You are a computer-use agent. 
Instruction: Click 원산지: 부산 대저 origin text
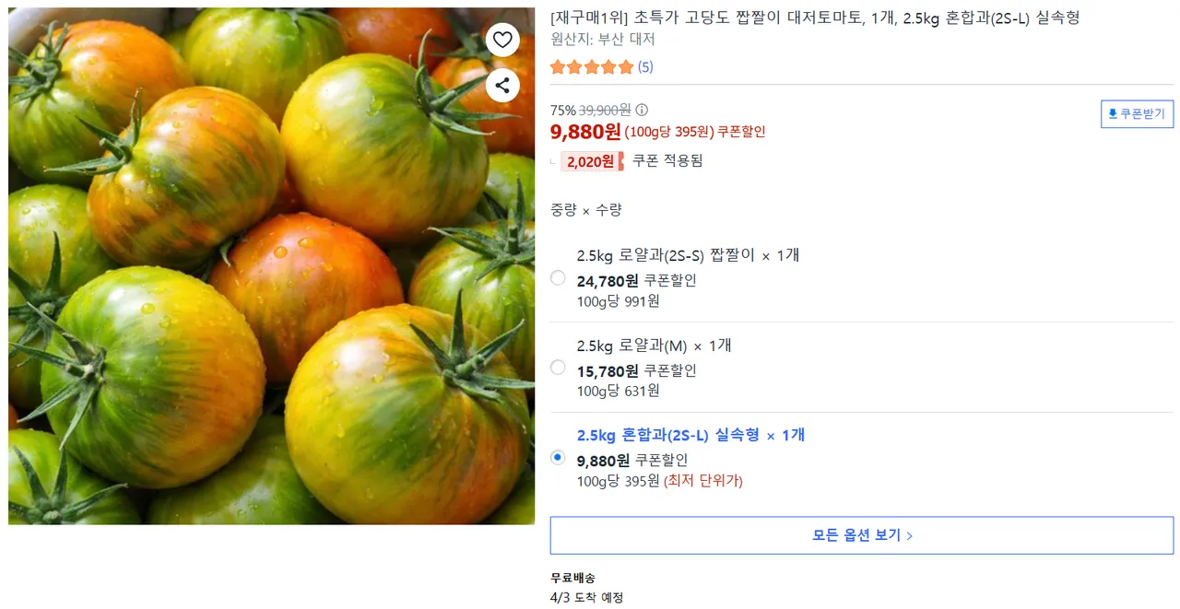point(602,40)
